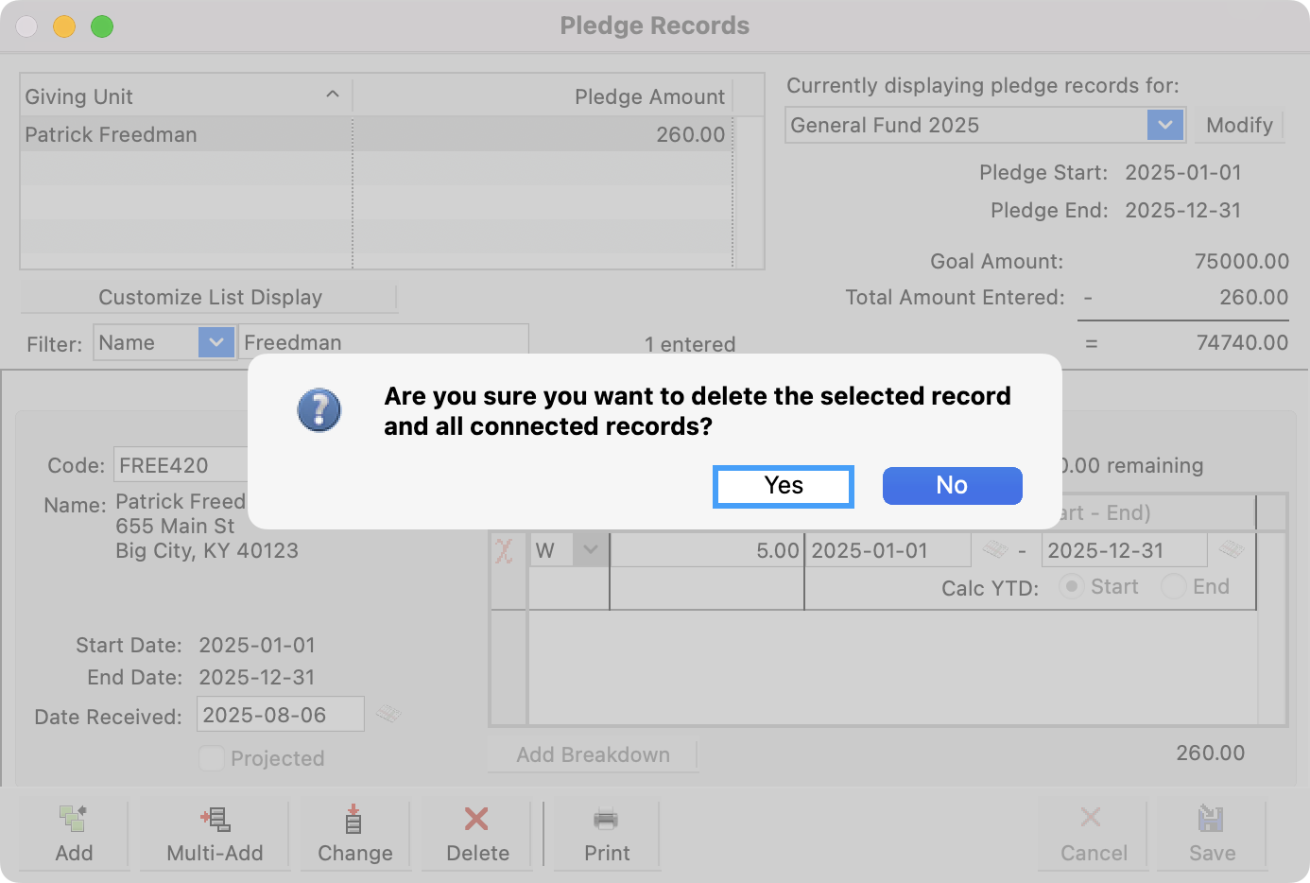Open the W frequency dropdown
The image size is (1310, 883).
pos(591,549)
